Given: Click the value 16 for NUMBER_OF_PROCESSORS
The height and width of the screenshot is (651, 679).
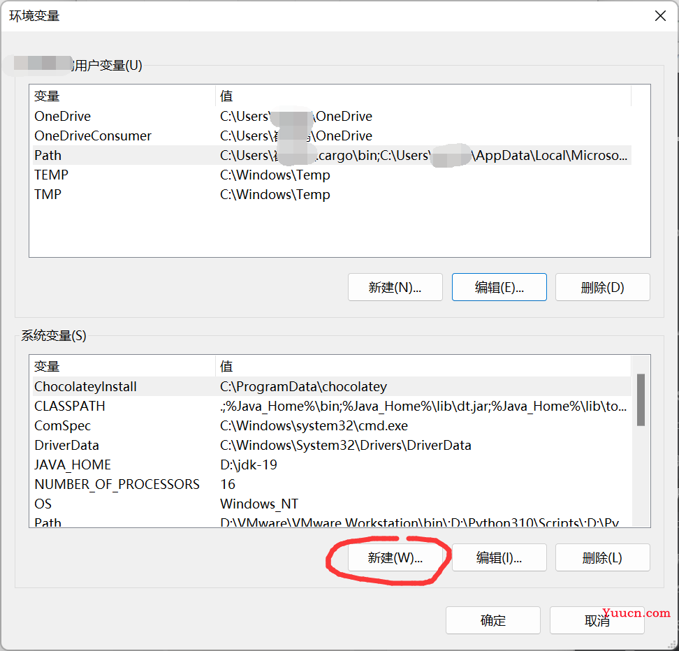Looking at the screenshot, I should [228, 484].
